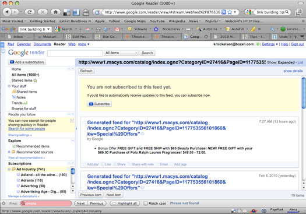Click the Refresh button

86,71
